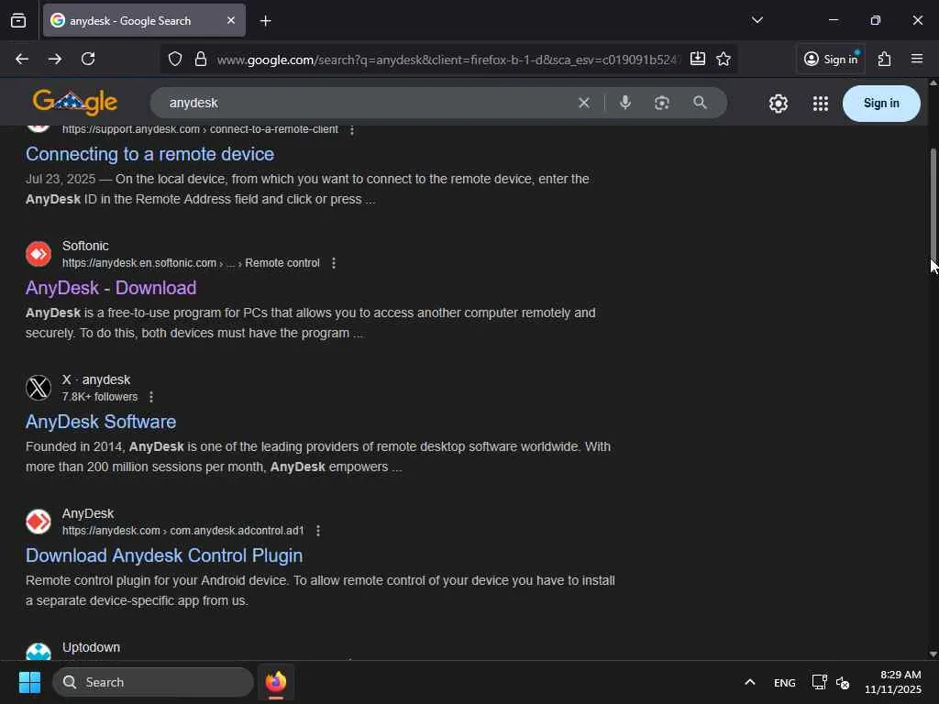The image size is (939, 704).
Task: Open more options for anydesk.com plugin result
Action: (318, 531)
